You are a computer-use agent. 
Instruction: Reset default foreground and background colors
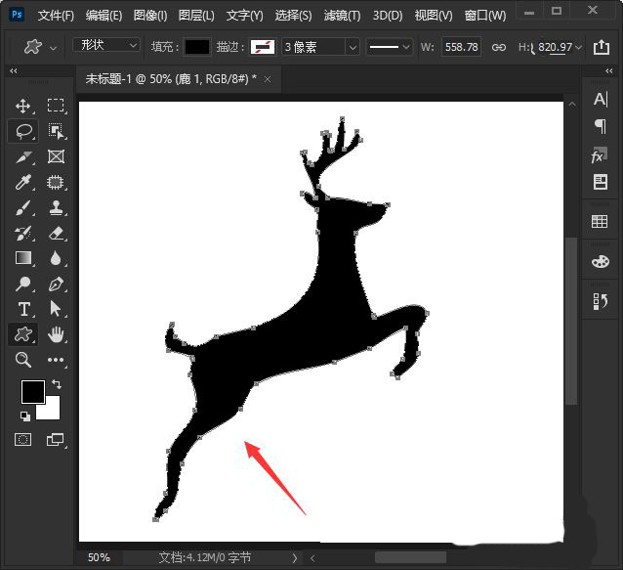25,417
